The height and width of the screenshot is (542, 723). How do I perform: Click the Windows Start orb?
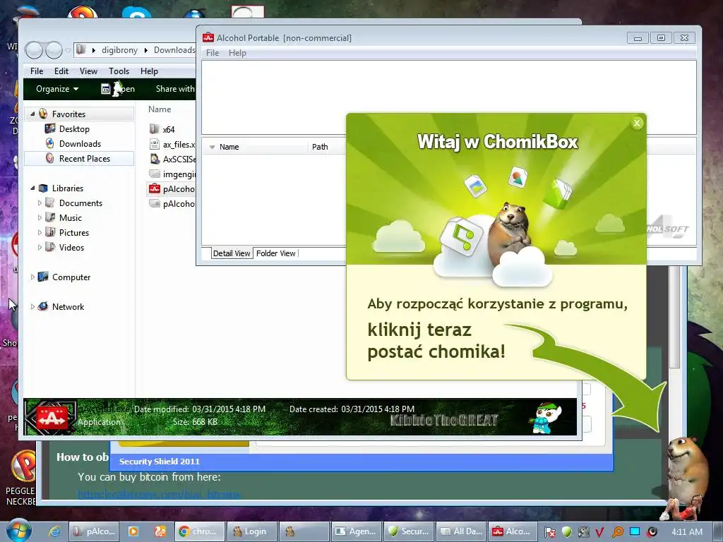[x=18, y=531]
